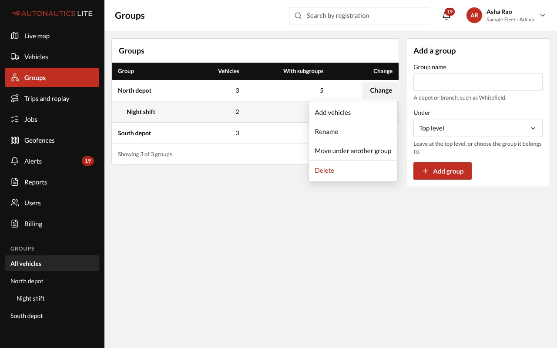Click the plus icon on Add group
The image size is (557, 348).
[x=426, y=171]
